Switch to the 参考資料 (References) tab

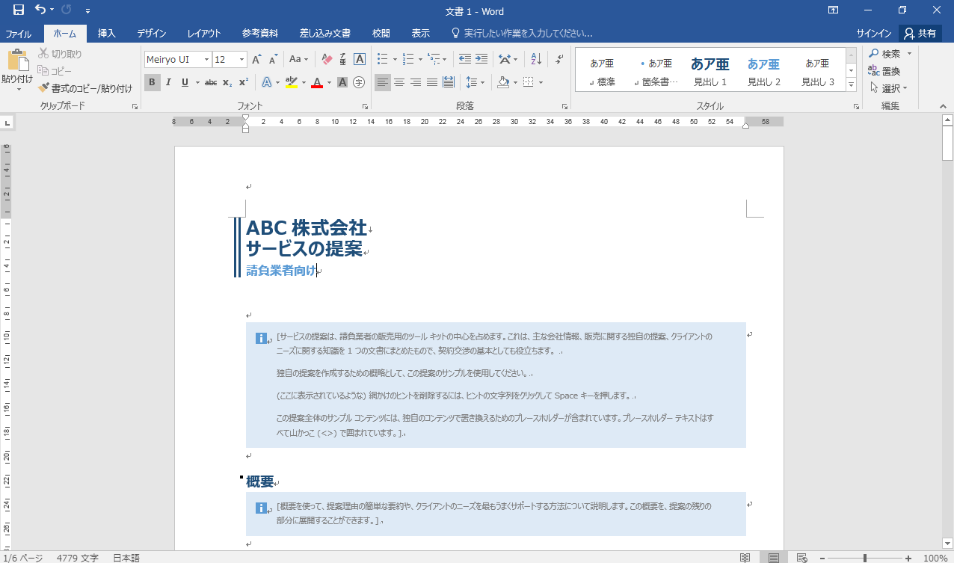260,34
